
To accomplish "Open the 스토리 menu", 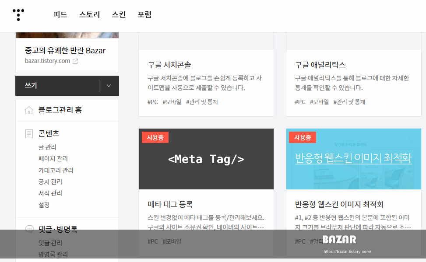I will click(89, 14).
